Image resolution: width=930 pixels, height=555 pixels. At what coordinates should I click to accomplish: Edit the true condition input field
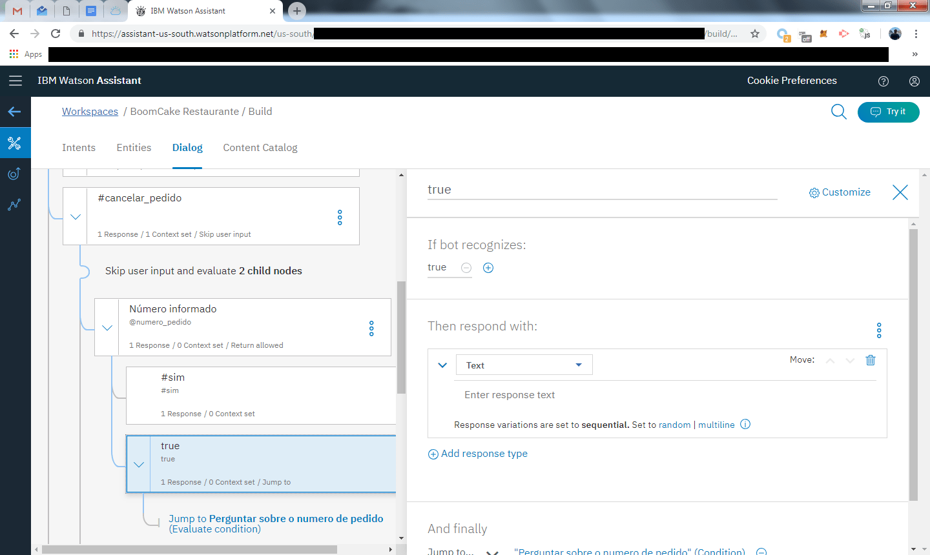(442, 267)
